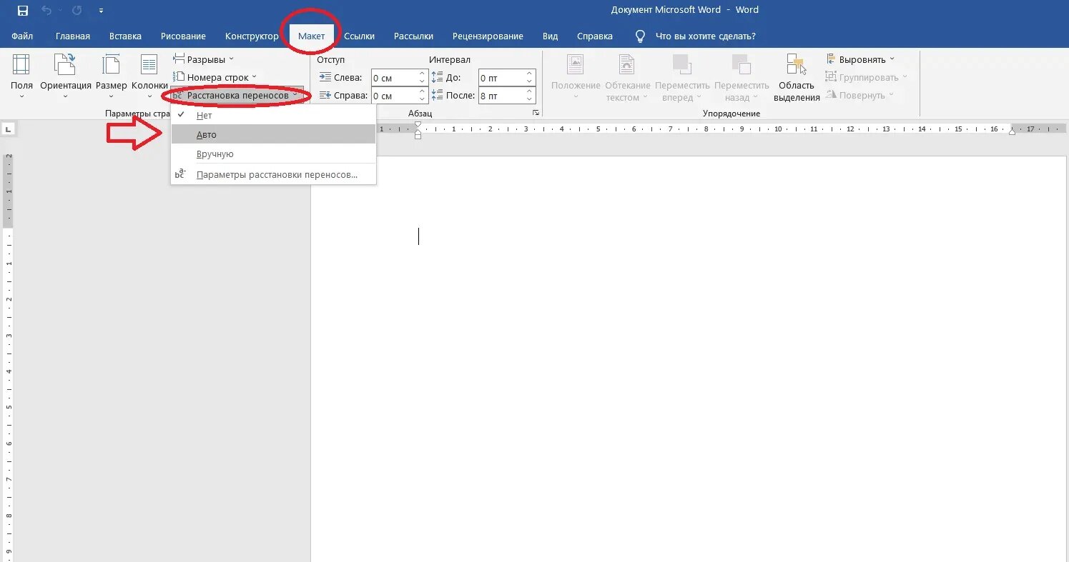
Task: Select 'Нет' hyphenation option
Action: point(273,115)
